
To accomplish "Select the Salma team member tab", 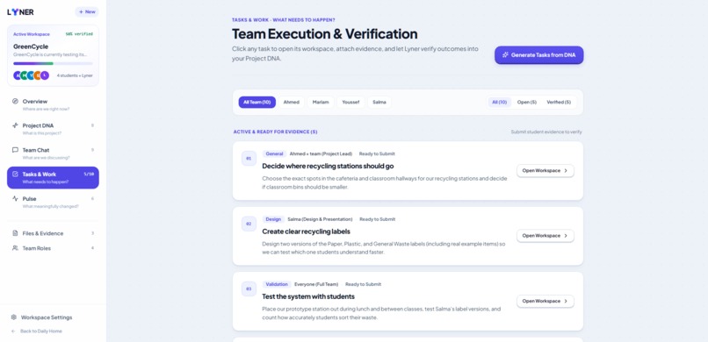I will pyautogui.click(x=379, y=103).
